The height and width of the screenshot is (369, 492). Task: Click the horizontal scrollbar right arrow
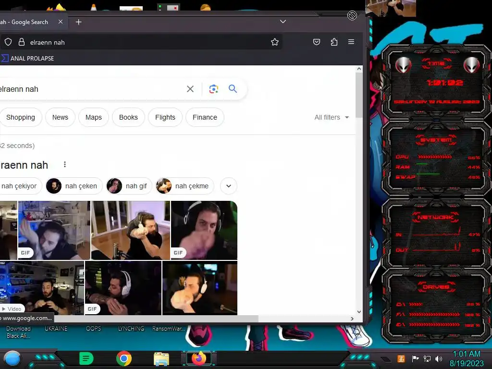pyautogui.click(x=352, y=319)
